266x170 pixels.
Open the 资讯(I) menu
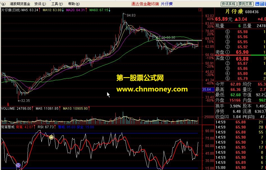tap(40, 4)
